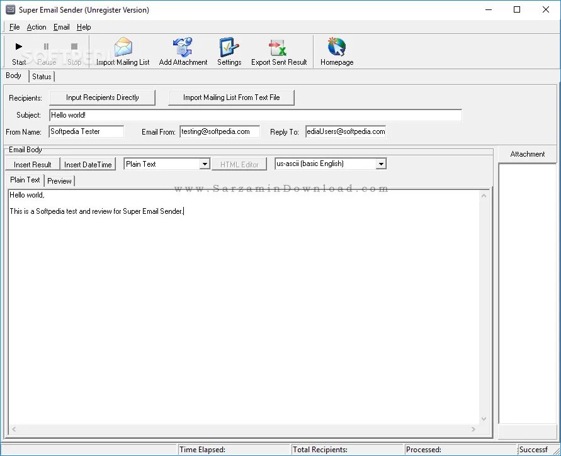This screenshot has width=561, height=456.
Task: Click the Email Body group label
Action: click(25, 150)
